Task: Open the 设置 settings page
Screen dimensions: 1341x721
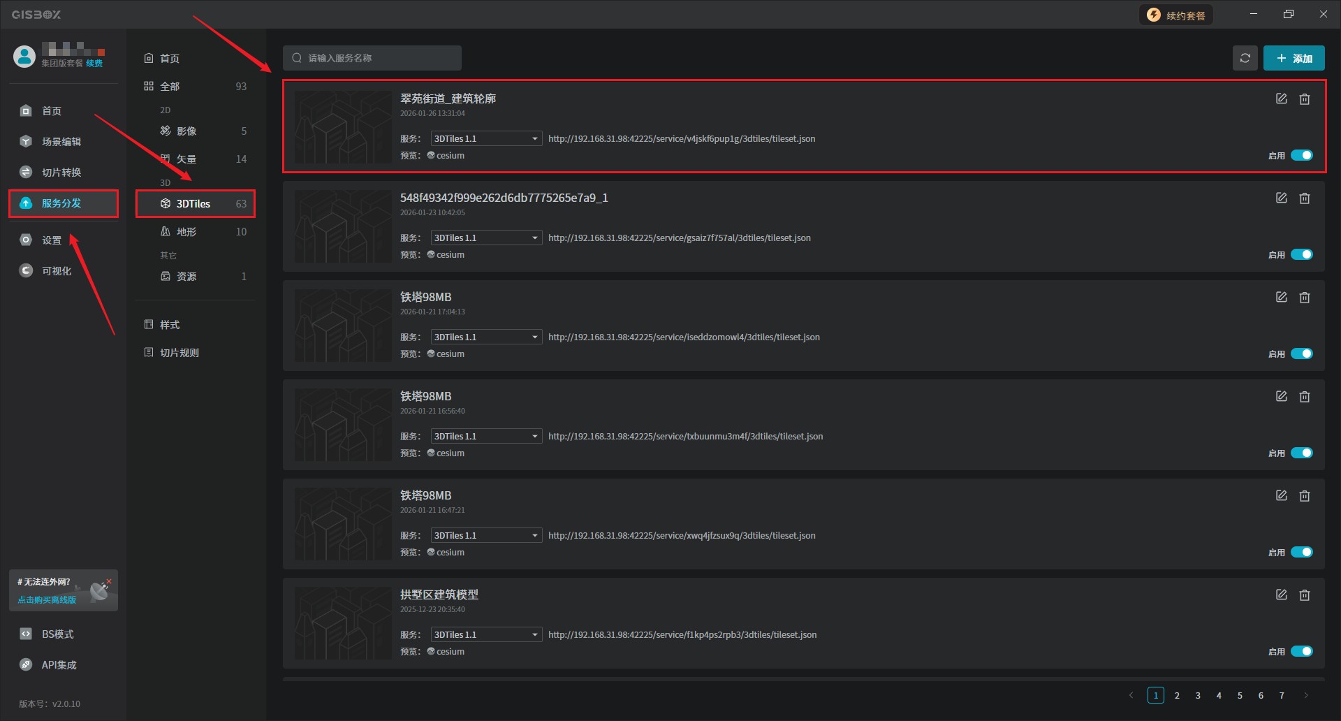Action: (51, 240)
